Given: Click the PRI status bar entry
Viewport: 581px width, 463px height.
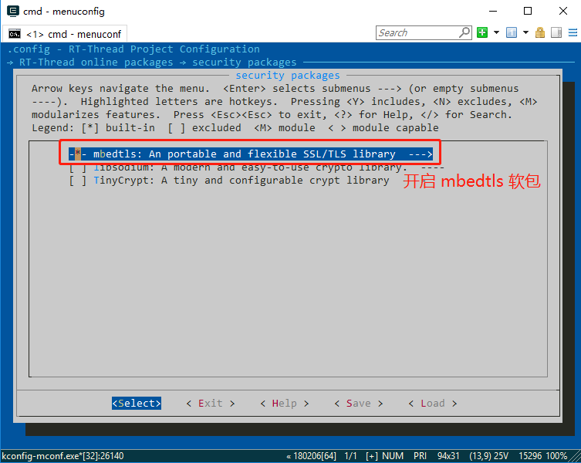Looking at the screenshot, I should coord(420,456).
